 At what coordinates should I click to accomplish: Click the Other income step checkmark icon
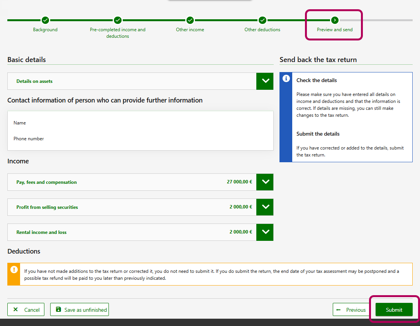point(190,20)
